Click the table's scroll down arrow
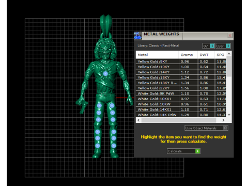The image size is (248, 186). pyautogui.click(x=229, y=115)
